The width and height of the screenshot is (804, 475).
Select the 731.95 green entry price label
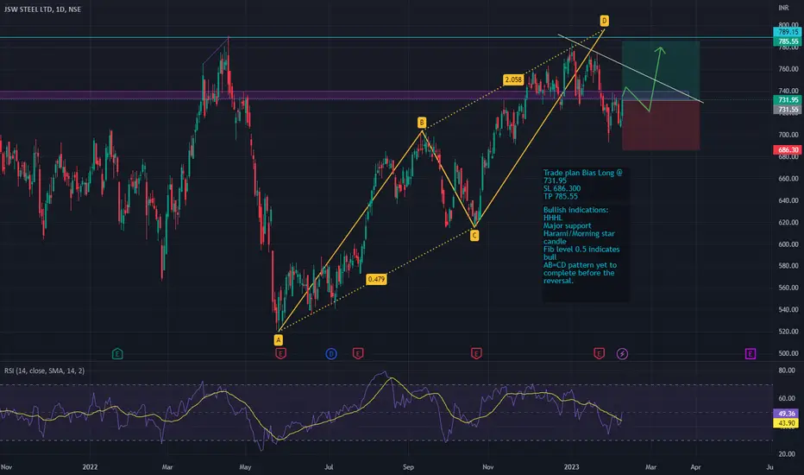[788, 99]
